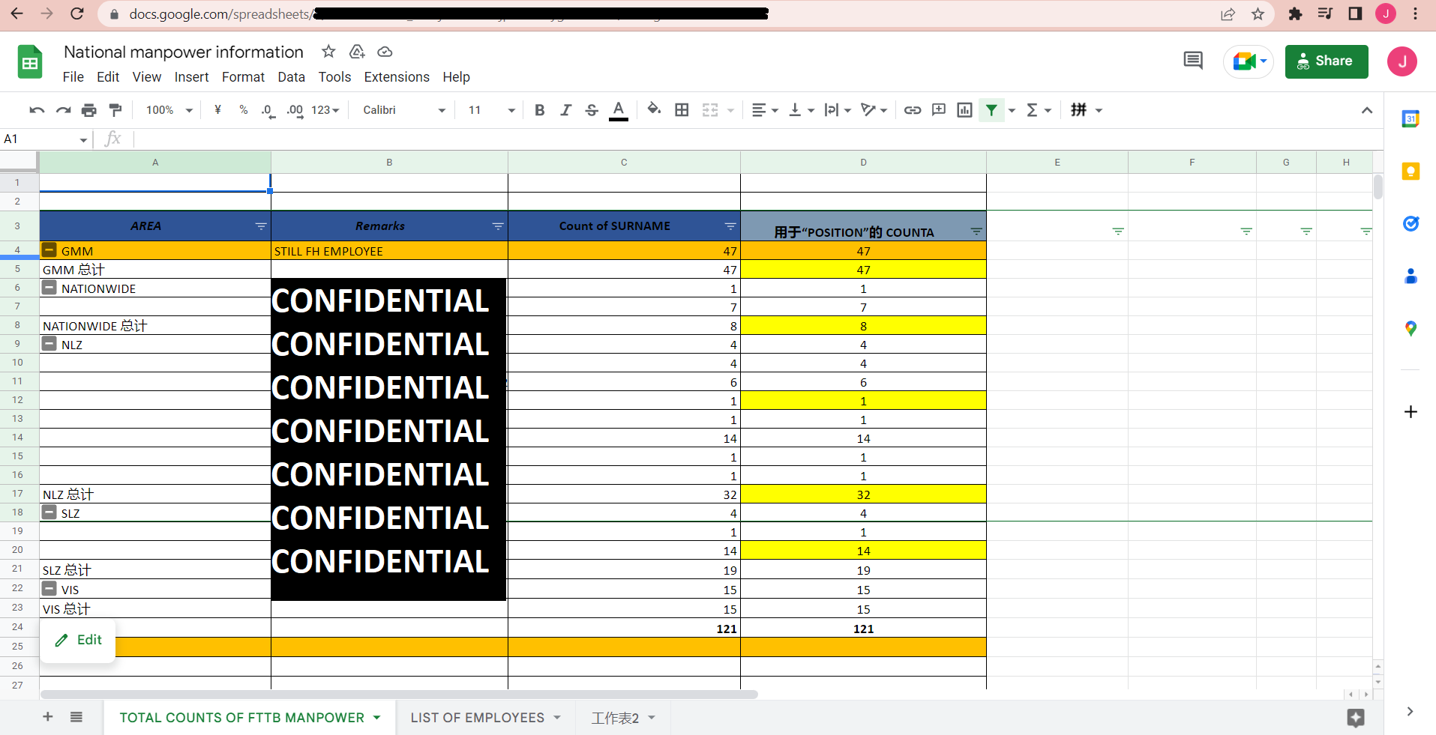This screenshot has width=1436, height=735.
Task: Star the National manpower information document
Action: point(328,52)
